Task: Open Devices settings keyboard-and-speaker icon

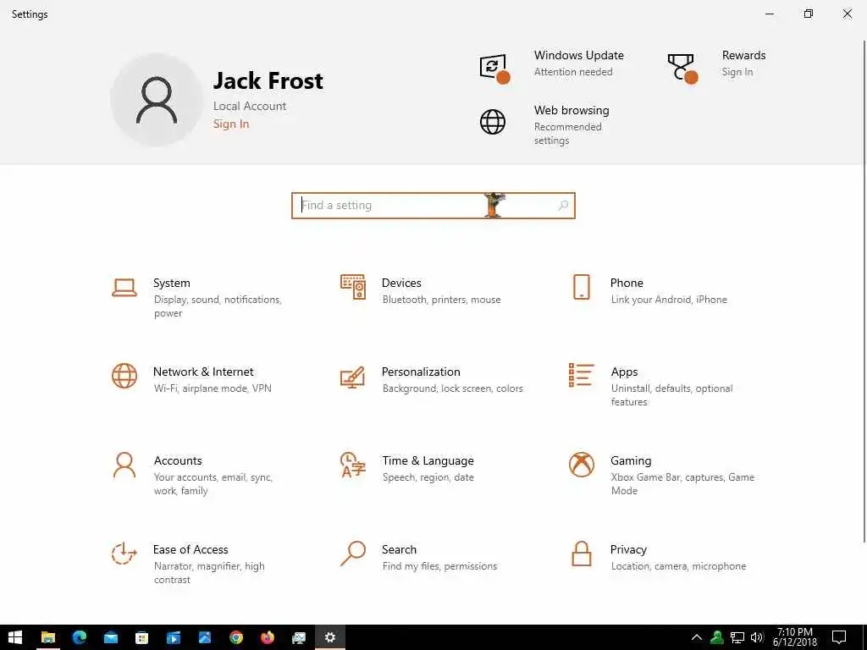Action: [353, 287]
